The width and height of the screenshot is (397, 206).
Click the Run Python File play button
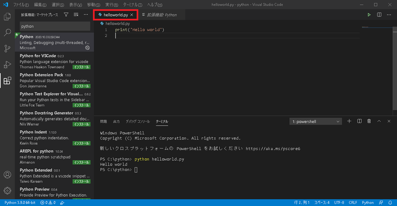point(369,15)
